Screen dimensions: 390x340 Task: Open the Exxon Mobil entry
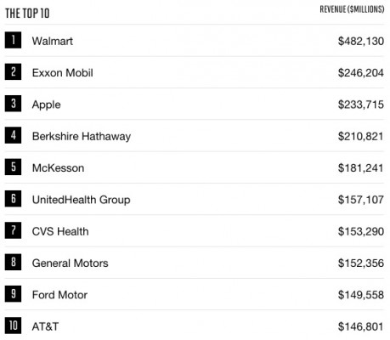(63, 73)
